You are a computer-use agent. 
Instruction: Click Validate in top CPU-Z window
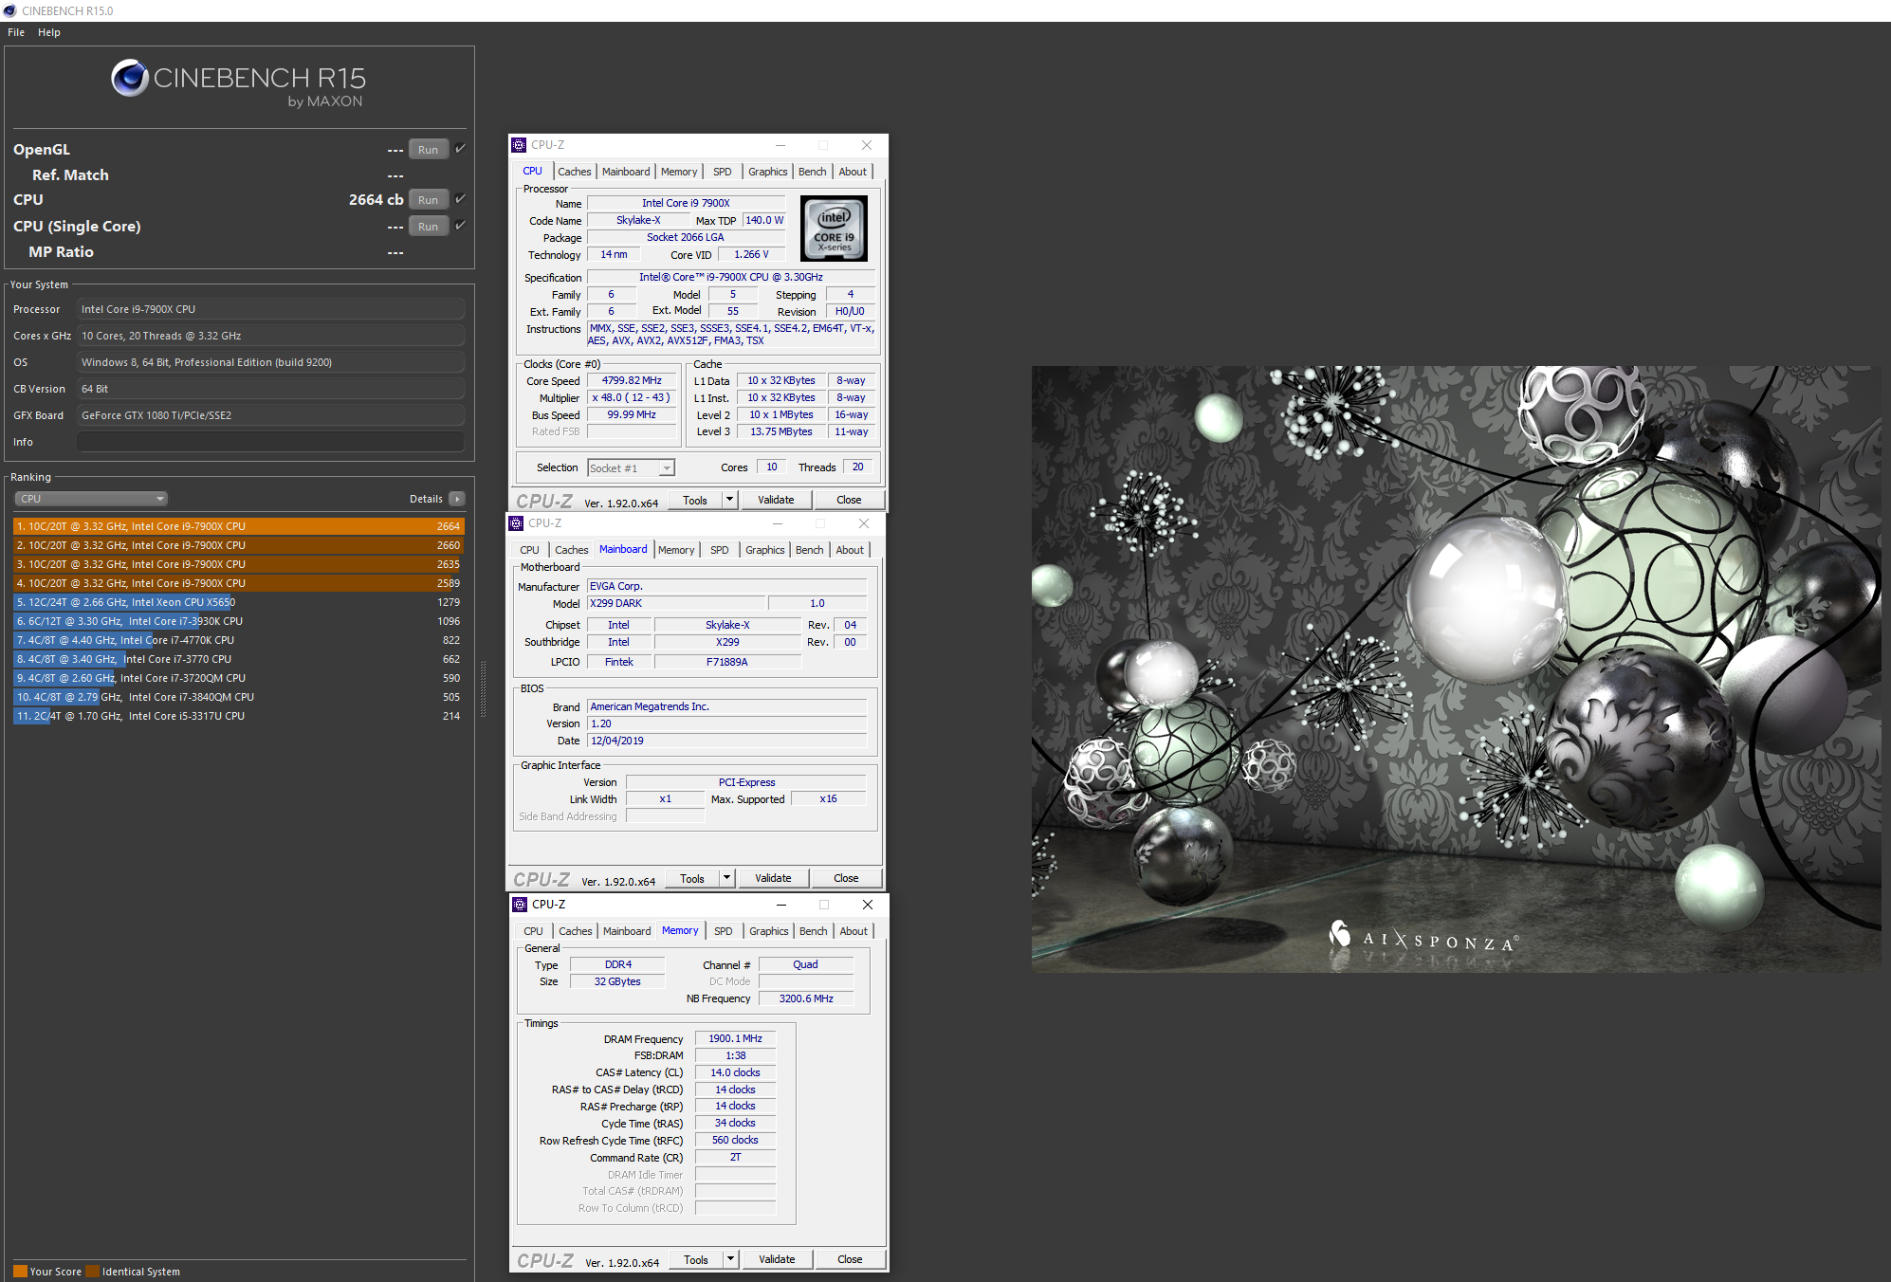(776, 500)
